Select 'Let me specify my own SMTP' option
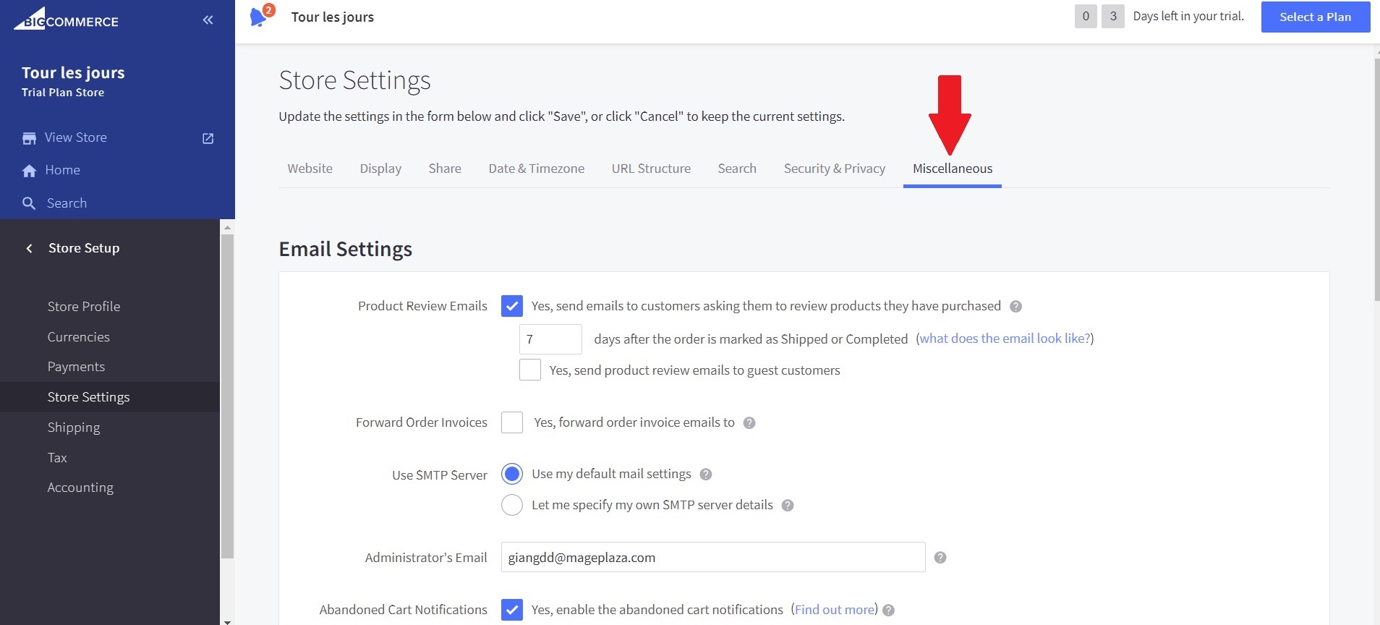 512,505
